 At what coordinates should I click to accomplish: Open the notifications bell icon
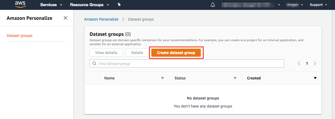[213, 5]
